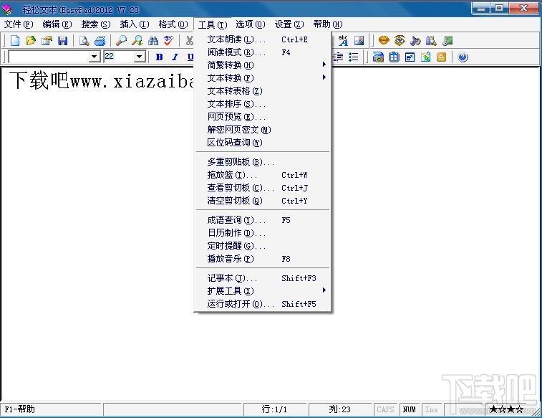Select 清空剪切板 menu entry

[x=263, y=200]
